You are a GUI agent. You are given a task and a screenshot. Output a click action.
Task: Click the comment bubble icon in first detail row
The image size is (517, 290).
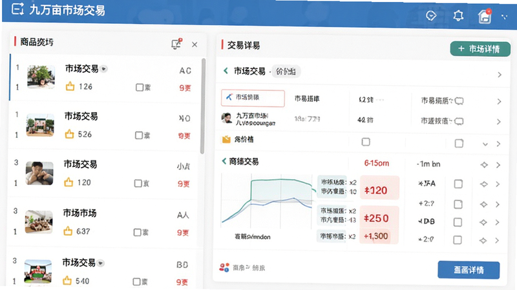click(459, 101)
